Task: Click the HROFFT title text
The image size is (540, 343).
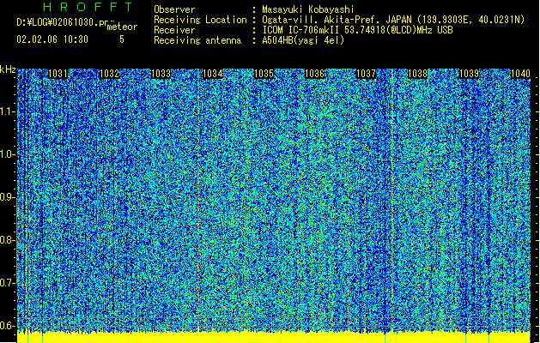Action: [88, 7]
